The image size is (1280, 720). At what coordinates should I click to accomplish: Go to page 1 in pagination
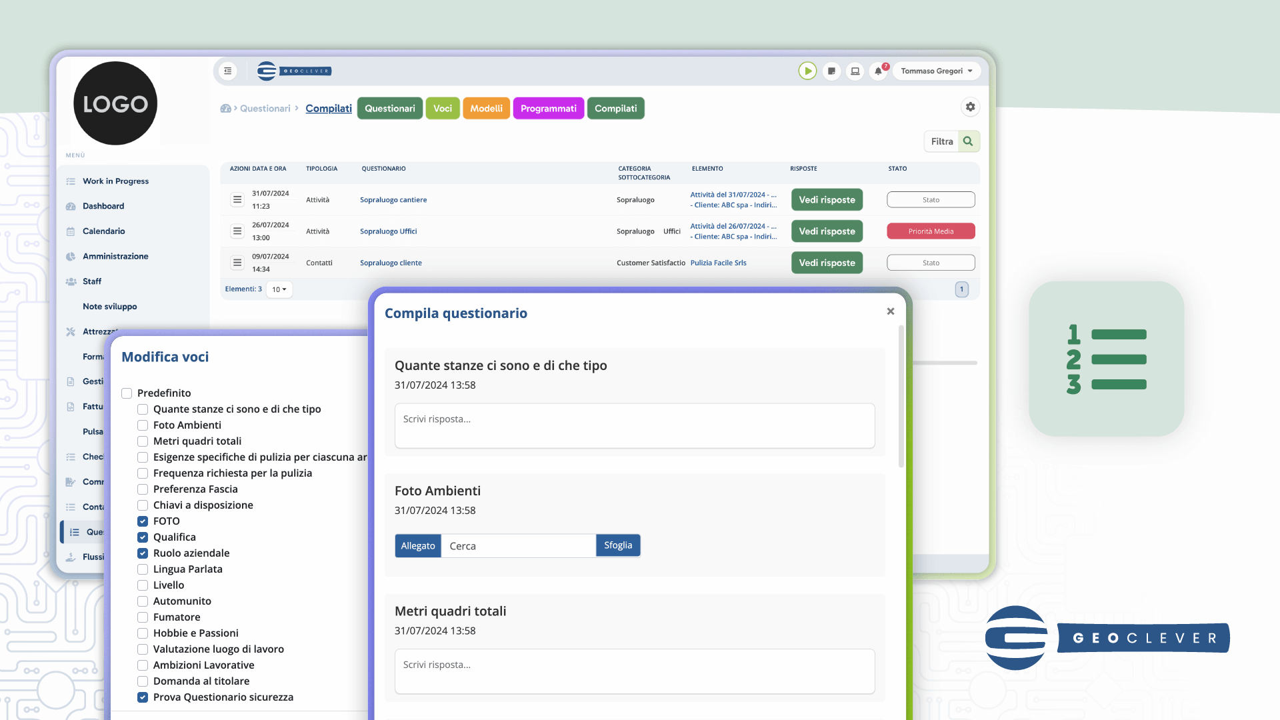961,289
